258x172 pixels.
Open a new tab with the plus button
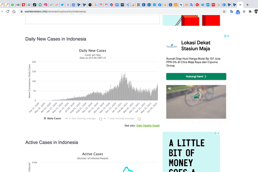coord(247,5)
